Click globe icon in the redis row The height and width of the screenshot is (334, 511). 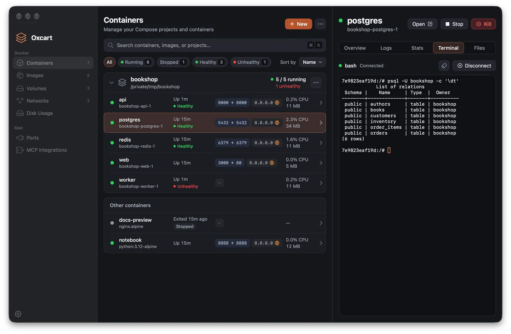pyautogui.click(x=277, y=143)
